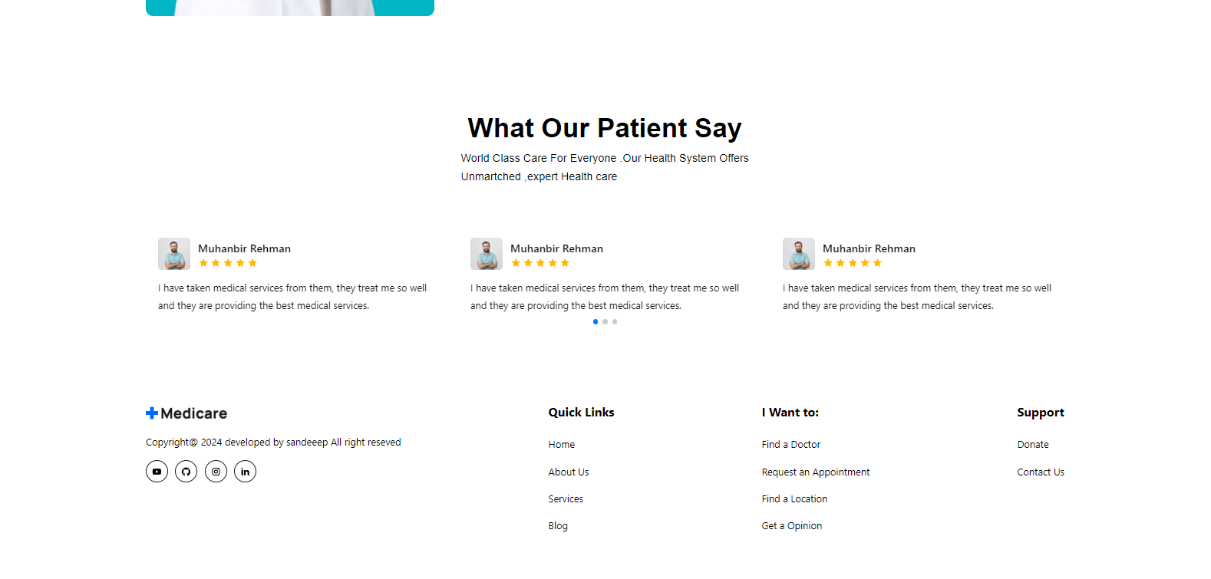Click Request an Appointment link
The image size is (1211, 579).
tap(816, 472)
